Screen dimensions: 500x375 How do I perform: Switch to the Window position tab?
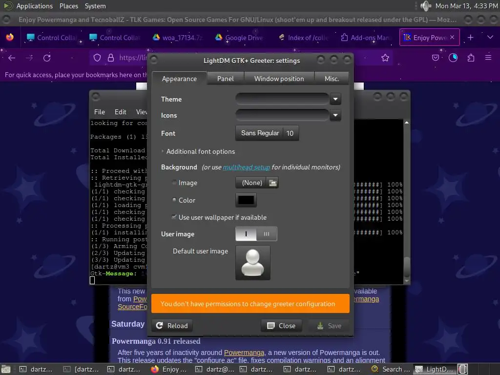(x=279, y=79)
